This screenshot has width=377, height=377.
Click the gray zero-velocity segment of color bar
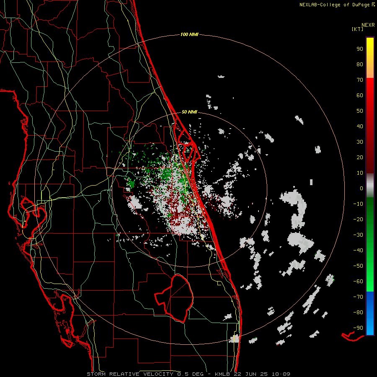click(x=370, y=186)
